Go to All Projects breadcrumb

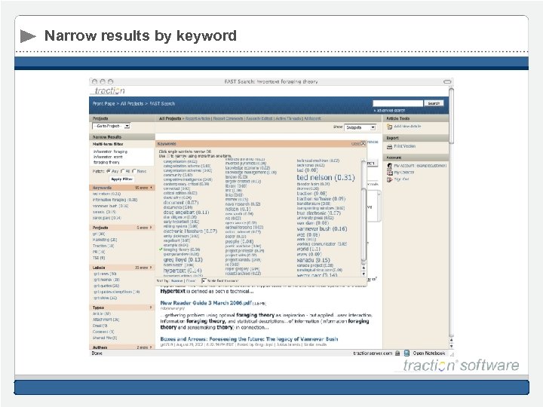131,103
